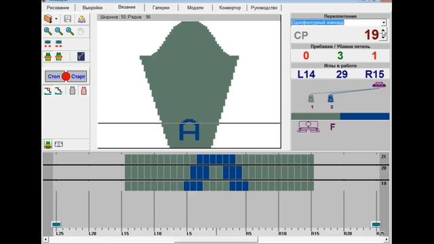Open the Руководство tab
The height and width of the screenshot is (244, 434).
pos(264,7)
